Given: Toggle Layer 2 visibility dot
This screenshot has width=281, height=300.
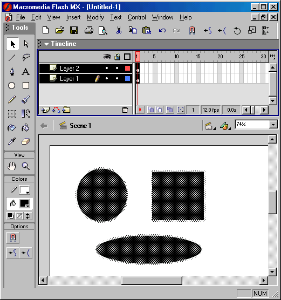Looking at the screenshot, I should [x=107, y=68].
